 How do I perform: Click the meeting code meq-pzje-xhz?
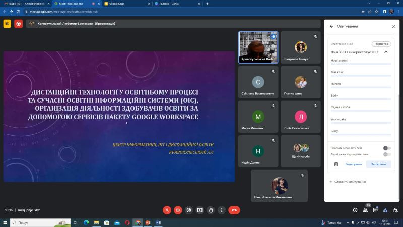pyautogui.click(x=29, y=210)
